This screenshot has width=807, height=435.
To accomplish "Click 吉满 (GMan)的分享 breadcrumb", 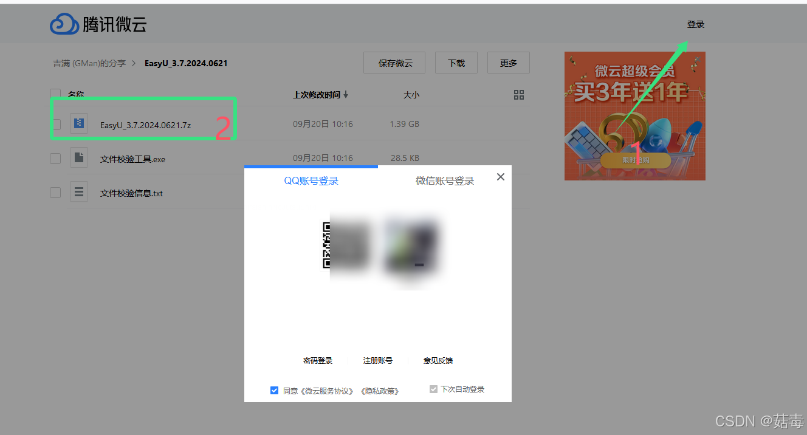I will [89, 63].
